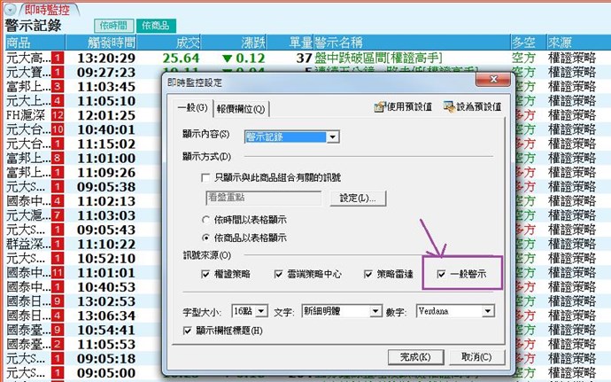Image resolution: width=611 pixels, height=382 pixels.
Task: Click the 商品 column header
Action: click(35, 43)
